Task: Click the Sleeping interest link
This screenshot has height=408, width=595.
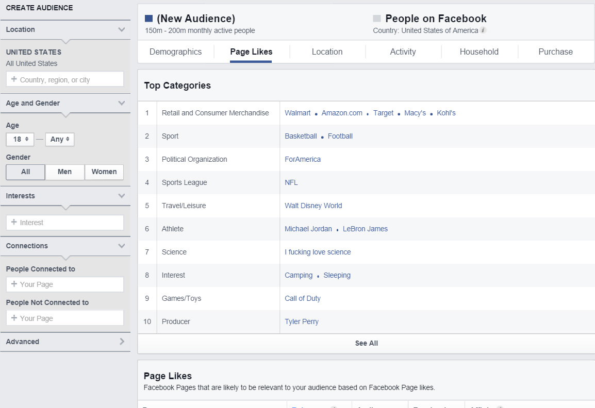Action: tap(337, 275)
